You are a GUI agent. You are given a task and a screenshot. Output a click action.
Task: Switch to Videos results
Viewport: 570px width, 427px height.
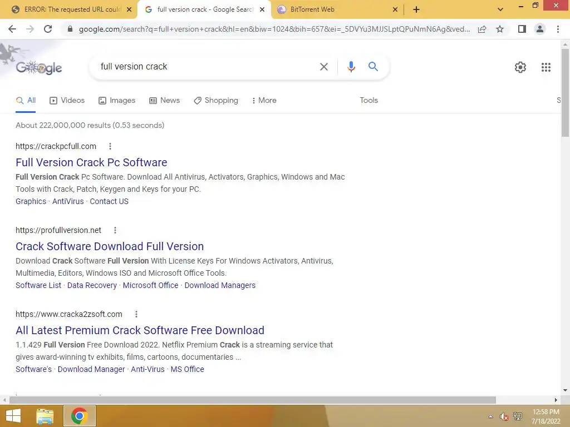tap(67, 101)
